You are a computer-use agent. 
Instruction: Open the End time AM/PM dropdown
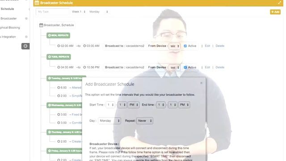(x=184, y=105)
